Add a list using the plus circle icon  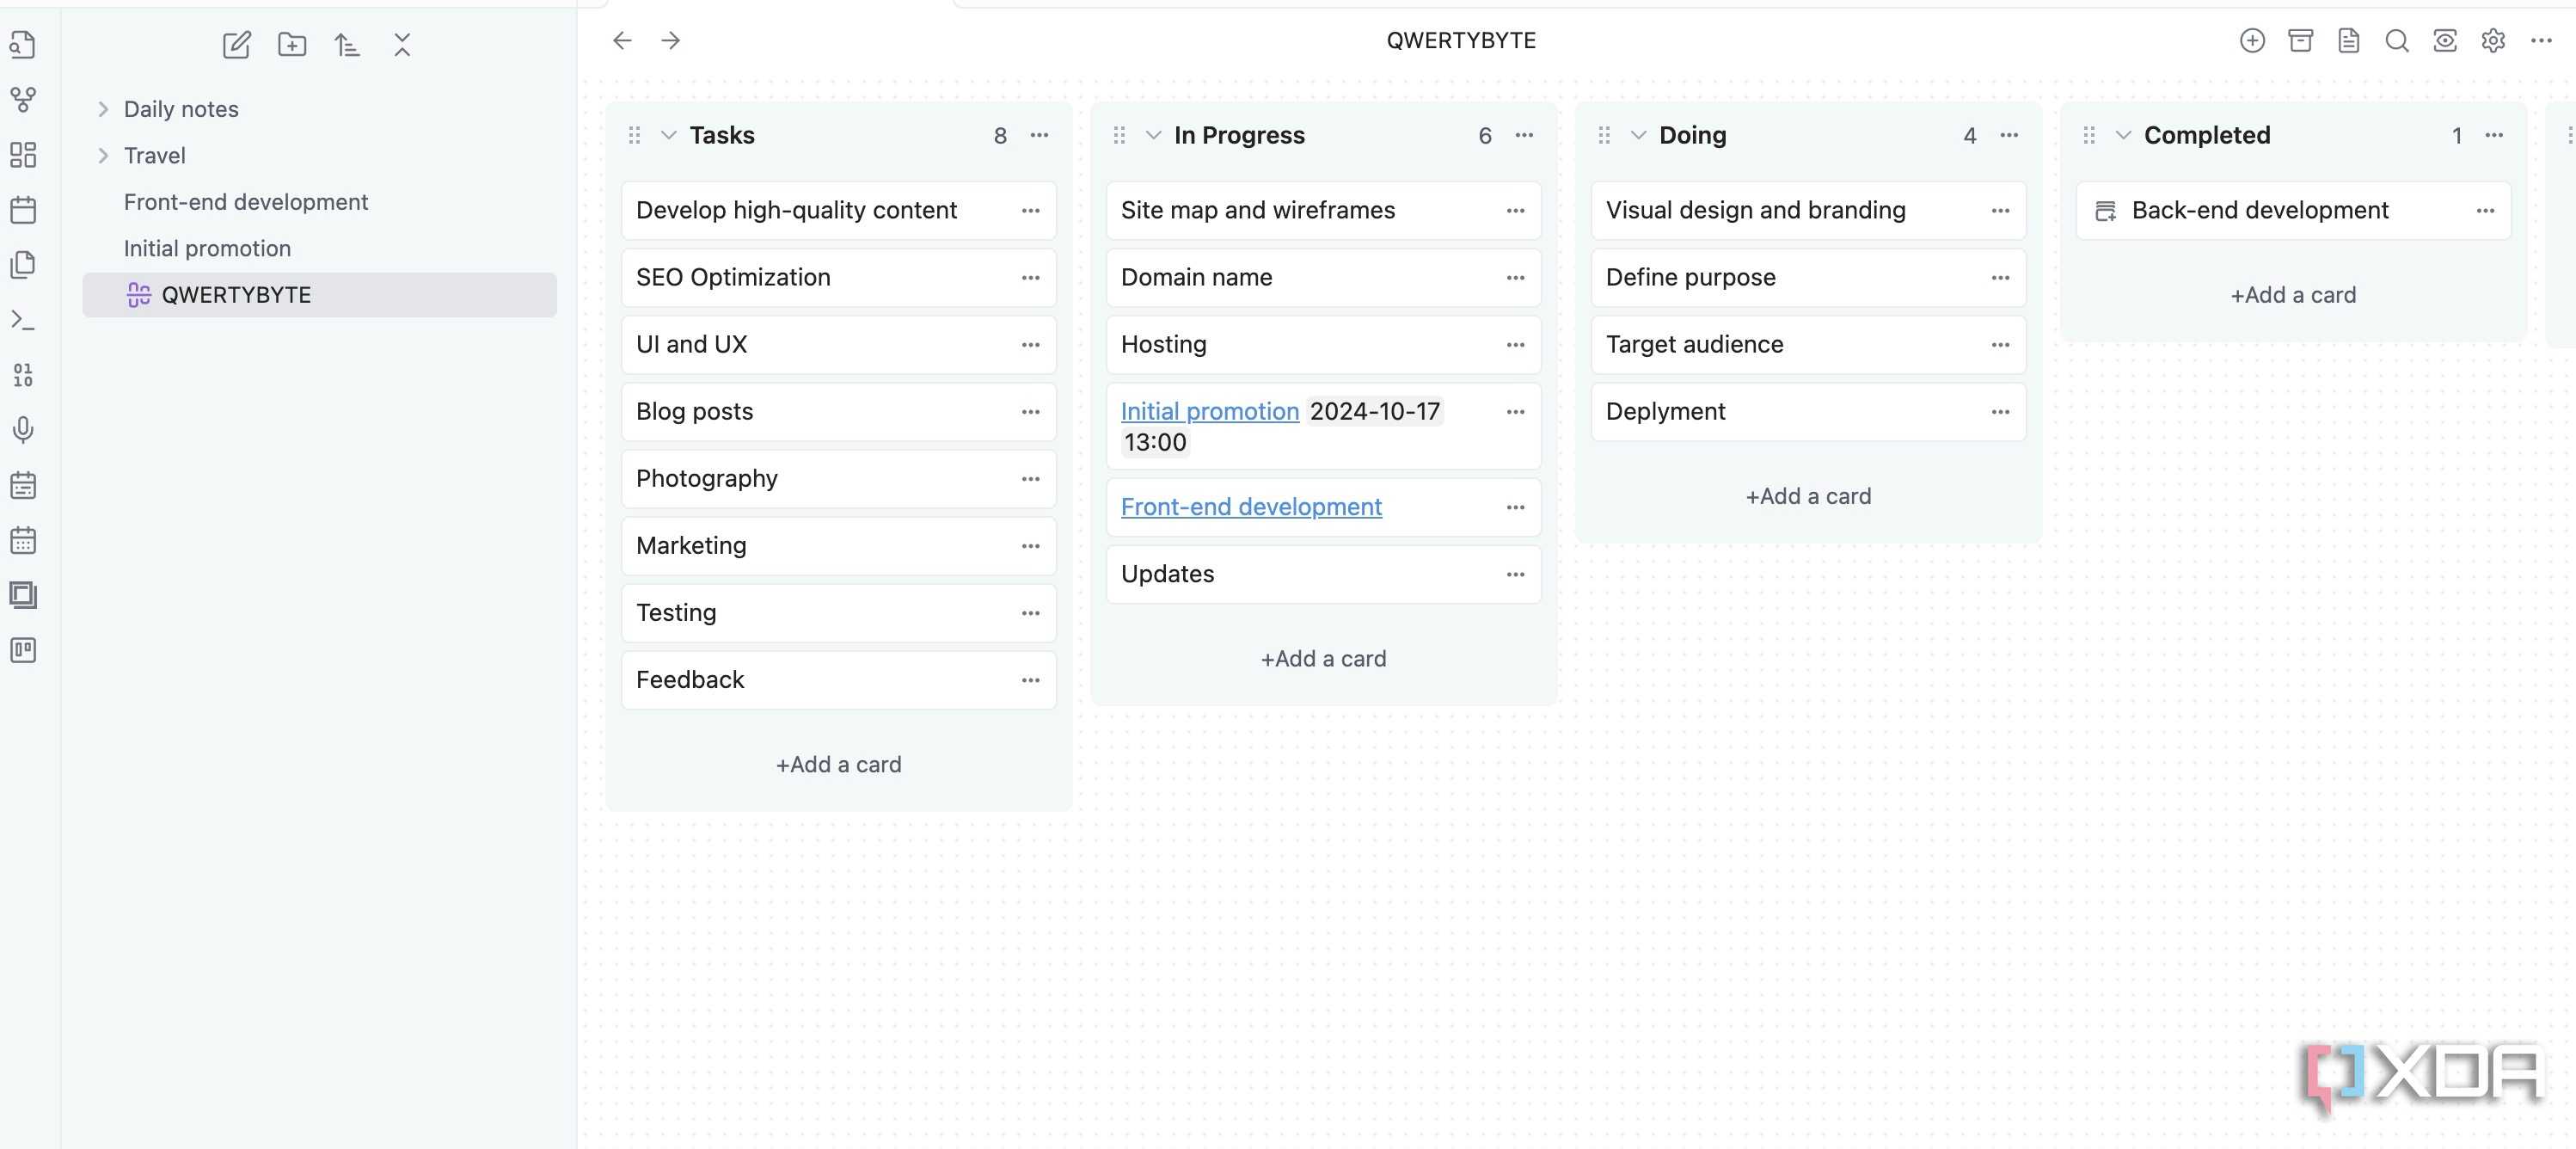2252,40
